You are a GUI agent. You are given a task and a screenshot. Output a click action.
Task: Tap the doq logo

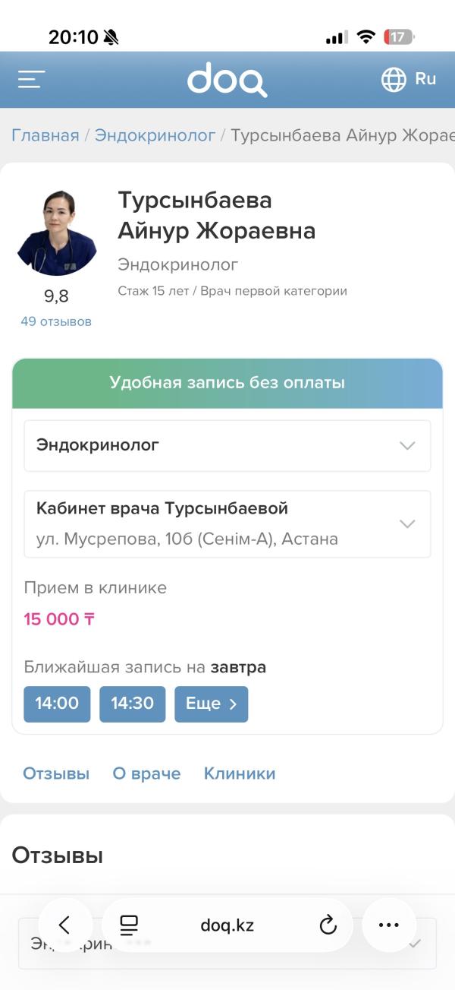(227, 80)
